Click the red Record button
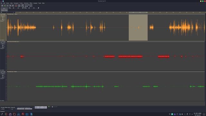The image size is (206, 116). pyautogui.click(x=16, y=6)
